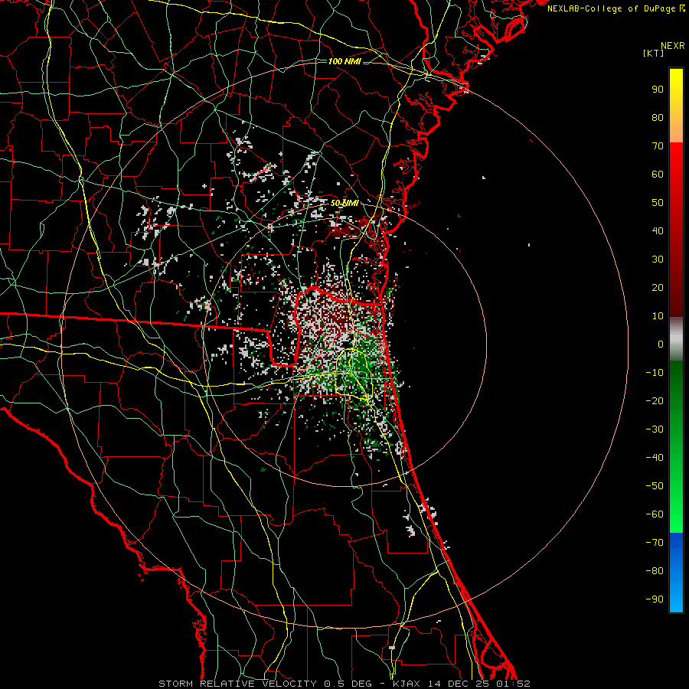The width and height of the screenshot is (689, 689).
Task: Click the -50 knot scale value
Action: point(655,486)
